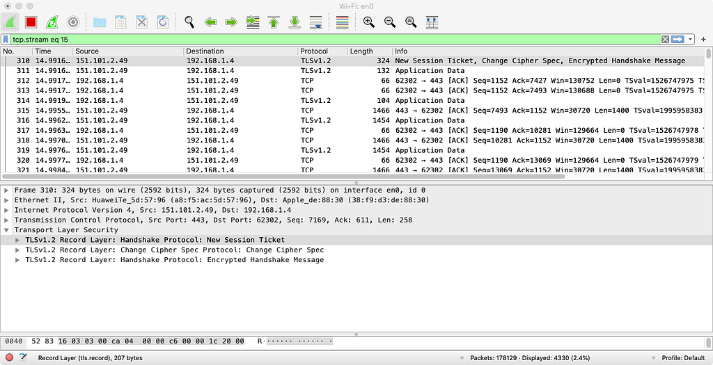Viewport: 713px width, 365px height.
Task: Find a packet with magnifier icon
Action: click(189, 22)
